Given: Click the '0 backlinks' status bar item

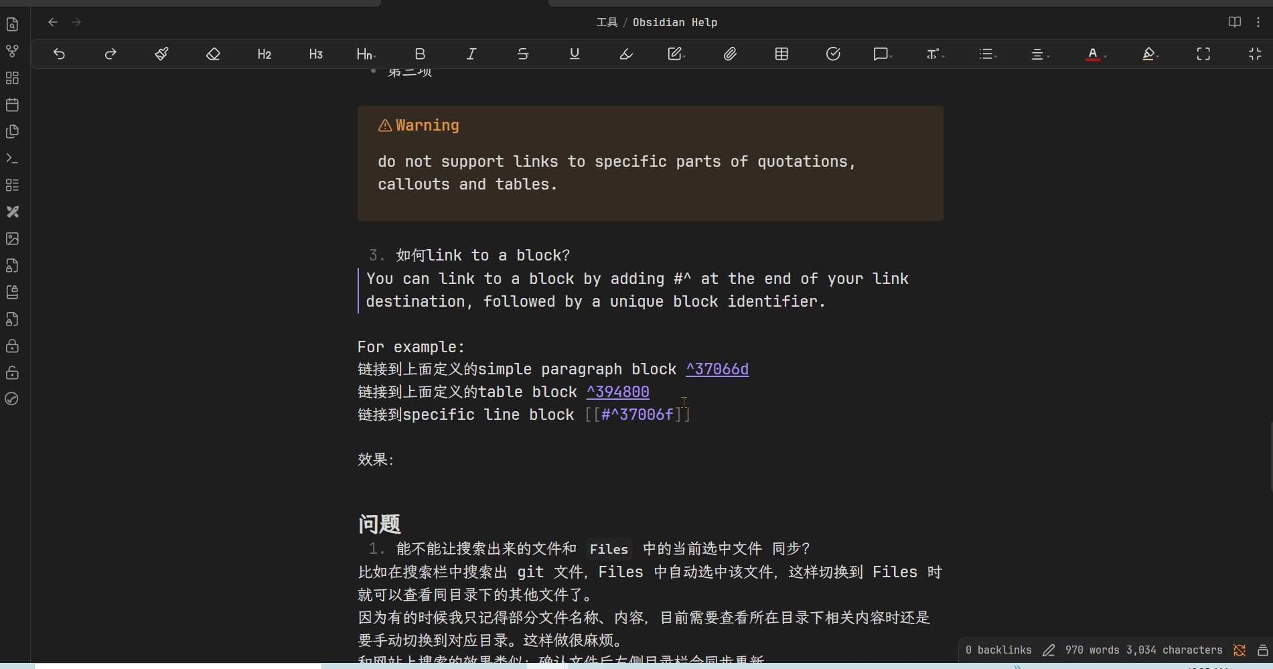Looking at the screenshot, I should [998, 650].
